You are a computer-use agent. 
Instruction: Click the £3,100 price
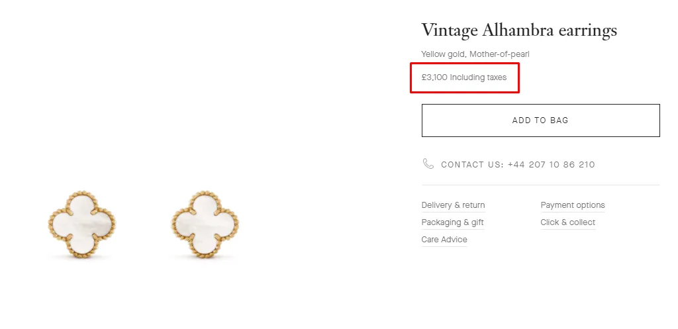[x=434, y=77]
